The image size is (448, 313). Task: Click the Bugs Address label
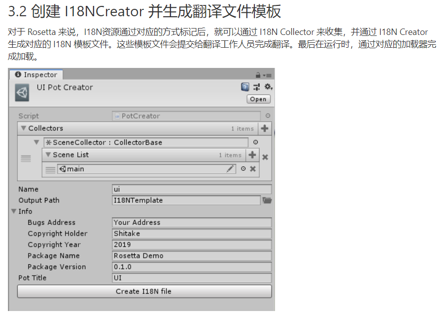51,222
